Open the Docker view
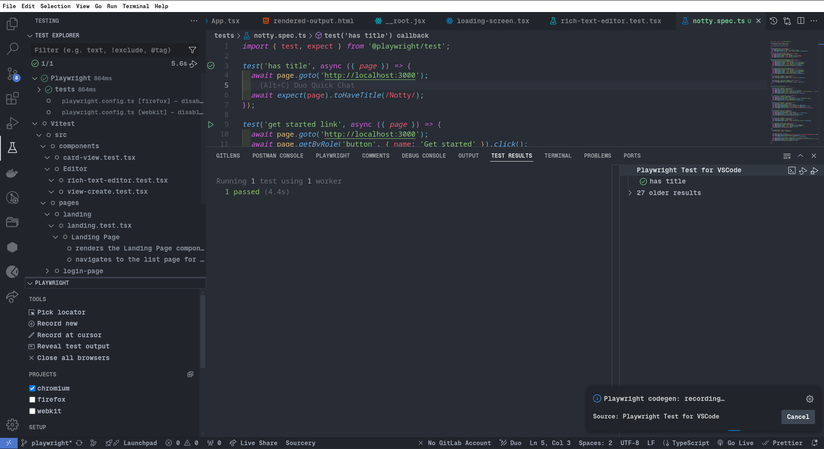 pos(12,173)
